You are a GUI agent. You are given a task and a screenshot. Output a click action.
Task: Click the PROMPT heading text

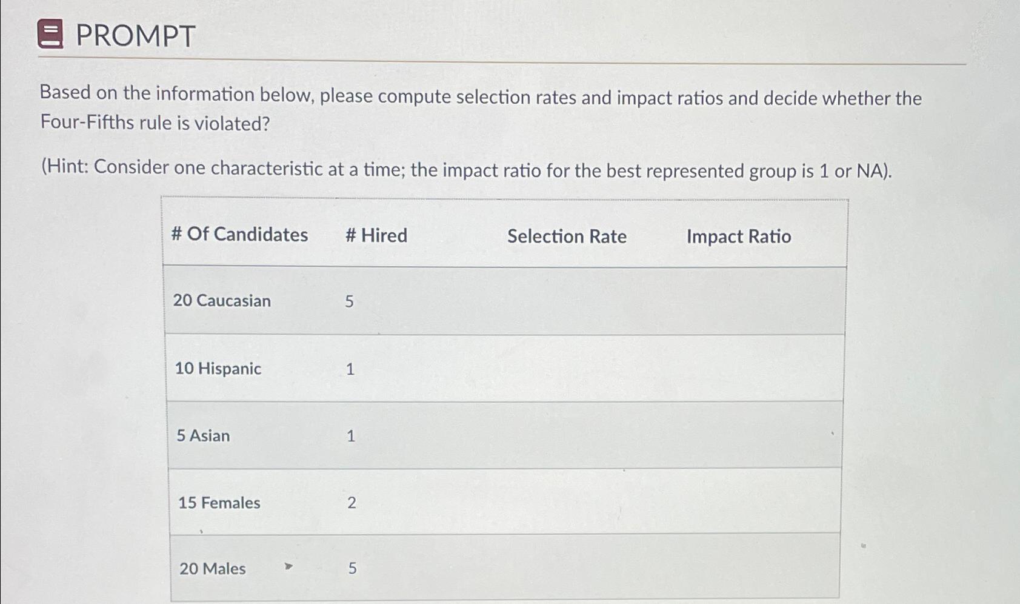pyautogui.click(x=135, y=36)
